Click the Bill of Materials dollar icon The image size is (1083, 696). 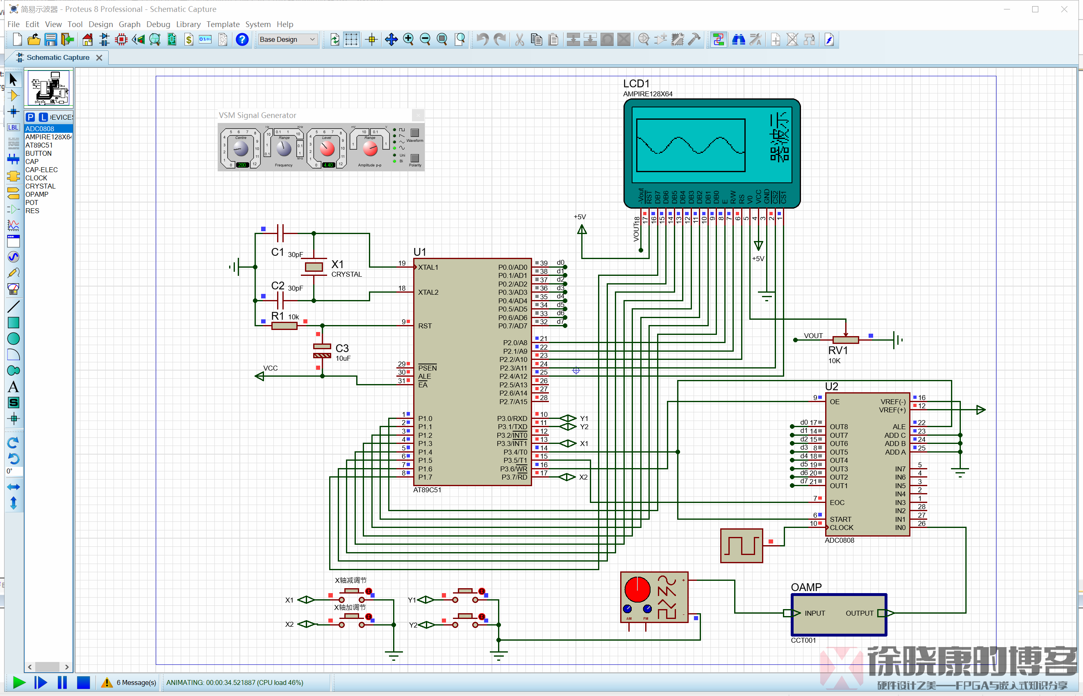click(x=189, y=40)
